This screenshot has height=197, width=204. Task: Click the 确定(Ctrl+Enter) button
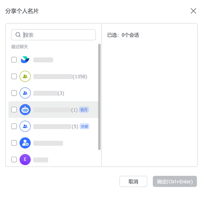point(175,181)
